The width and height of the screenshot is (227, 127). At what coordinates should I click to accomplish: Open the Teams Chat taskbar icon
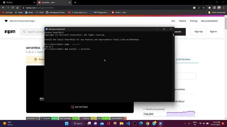pyautogui.click(x=95, y=123)
